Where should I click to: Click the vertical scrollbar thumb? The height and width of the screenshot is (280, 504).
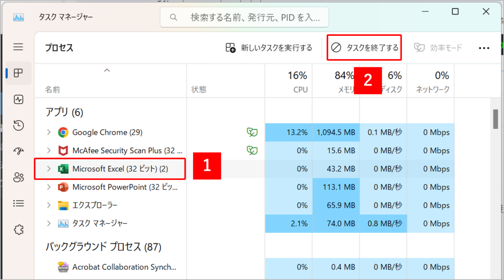pos(495,119)
